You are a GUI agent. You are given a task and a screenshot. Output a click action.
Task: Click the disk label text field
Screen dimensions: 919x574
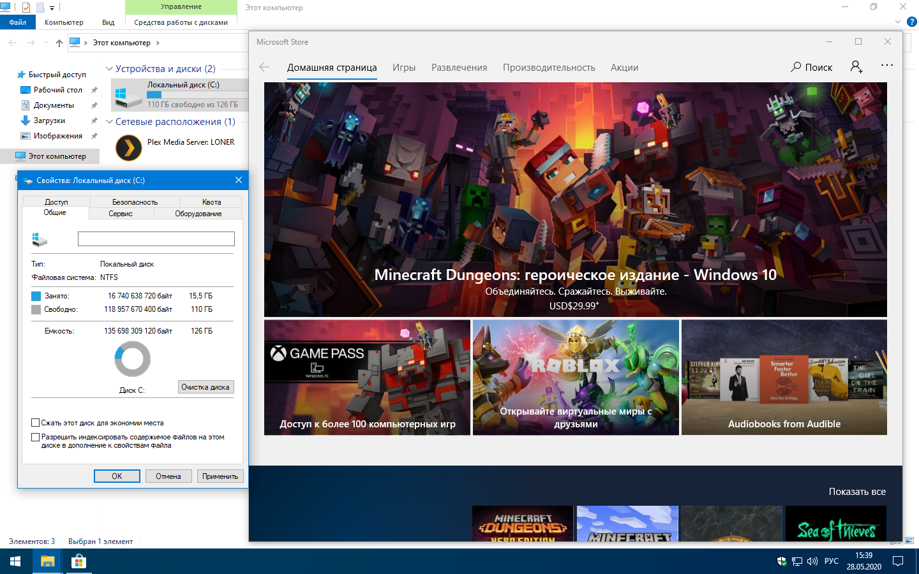(x=156, y=239)
